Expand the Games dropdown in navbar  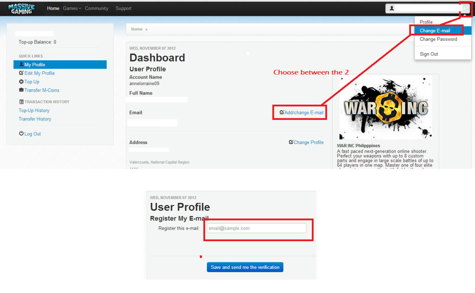point(71,8)
